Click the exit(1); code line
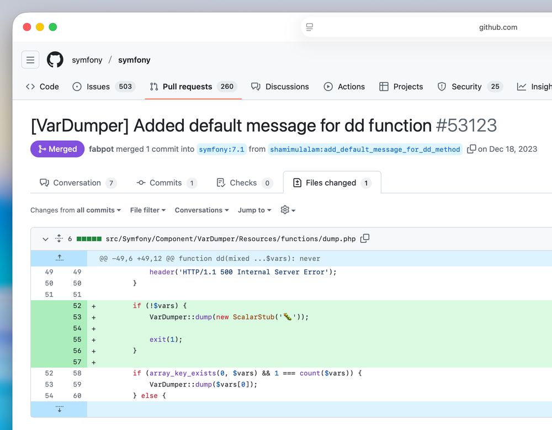The height and width of the screenshot is (430, 552). pos(166,339)
